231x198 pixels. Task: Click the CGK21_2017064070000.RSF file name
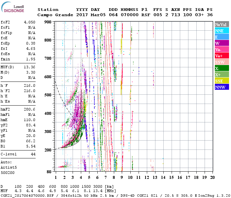pos(27,196)
